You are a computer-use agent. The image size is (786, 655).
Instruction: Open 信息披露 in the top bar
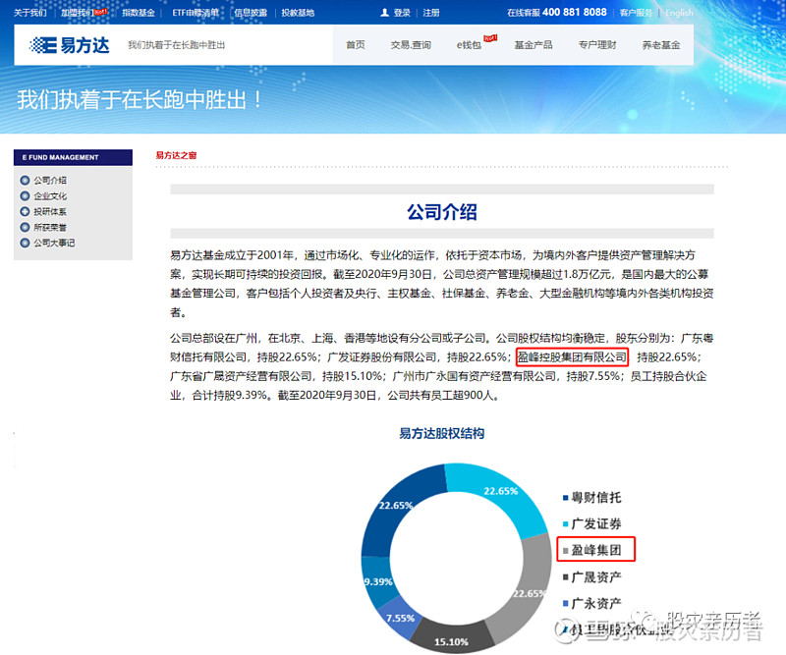click(251, 13)
